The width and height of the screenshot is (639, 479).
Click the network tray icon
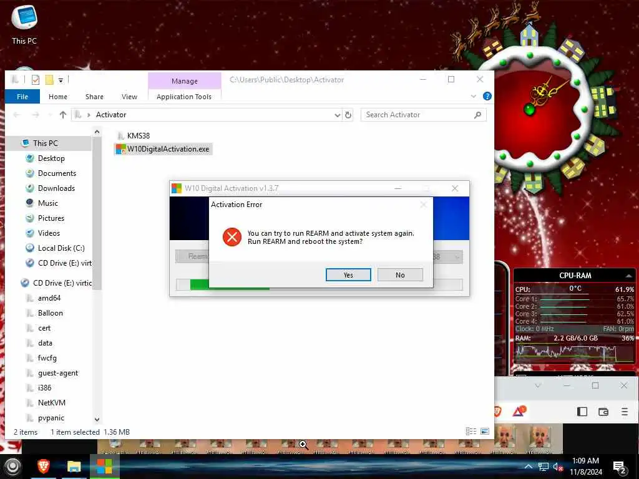tap(544, 467)
